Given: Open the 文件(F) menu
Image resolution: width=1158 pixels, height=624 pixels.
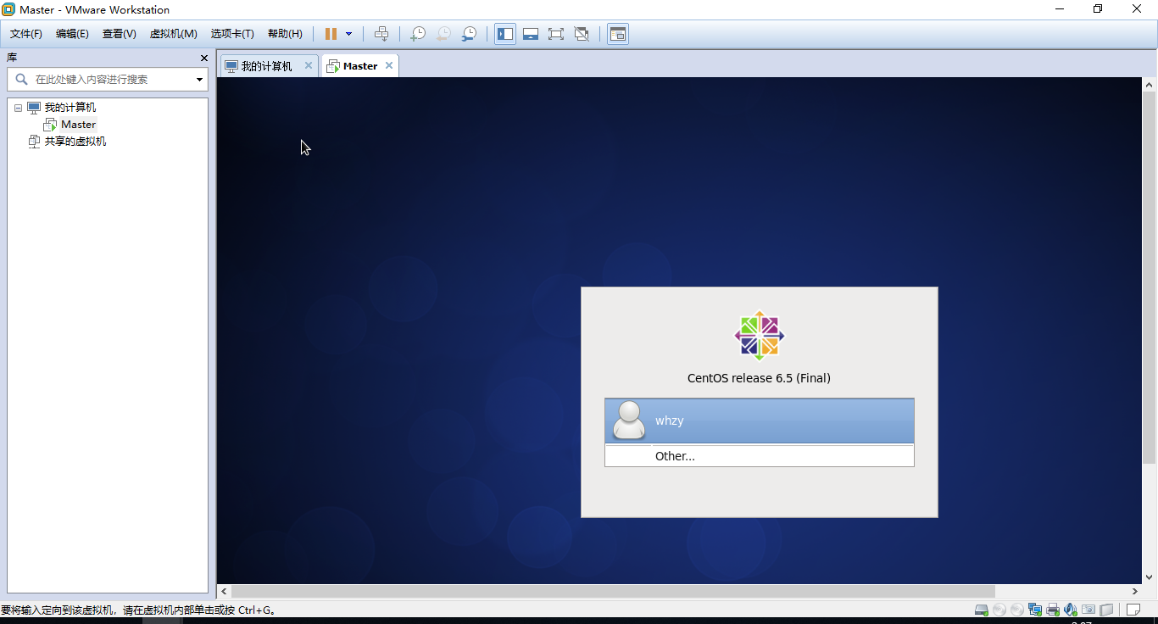Looking at the screenshot, I should coord(26,34).
